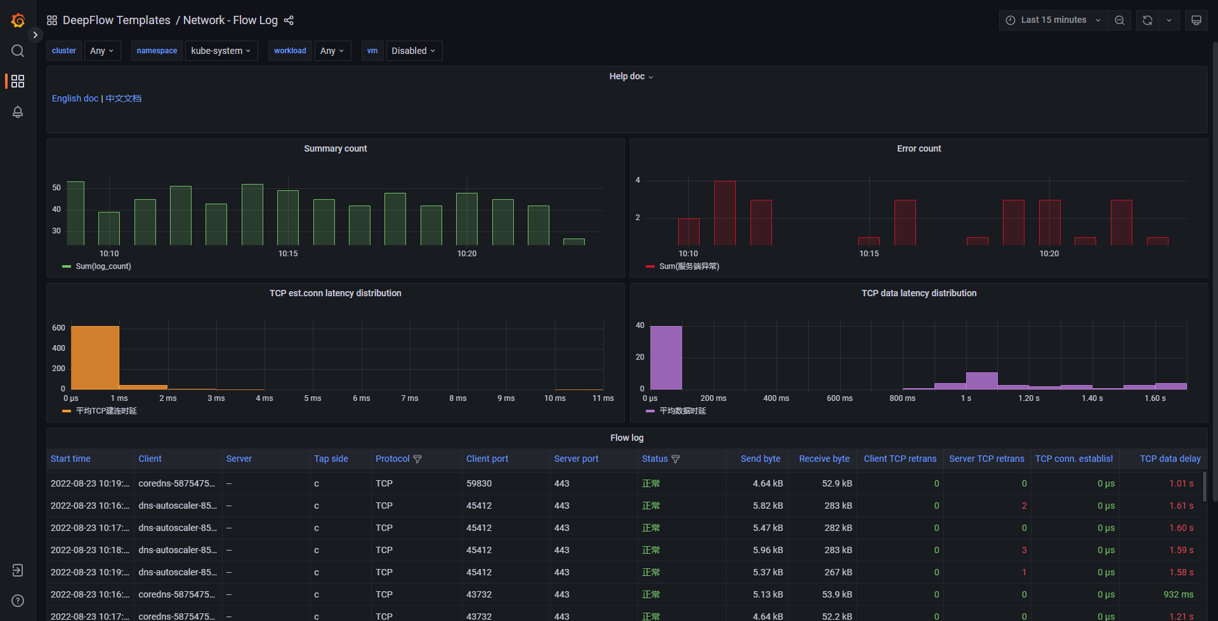
Task: Refresh the dashboard with the refresh icon
Action: (x=1146, y=20)
